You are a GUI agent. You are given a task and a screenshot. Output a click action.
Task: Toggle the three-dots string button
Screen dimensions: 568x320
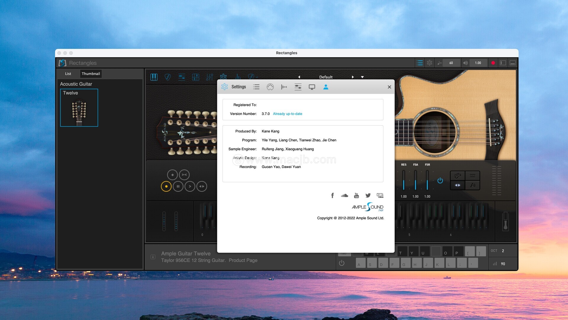coord(472,176)
